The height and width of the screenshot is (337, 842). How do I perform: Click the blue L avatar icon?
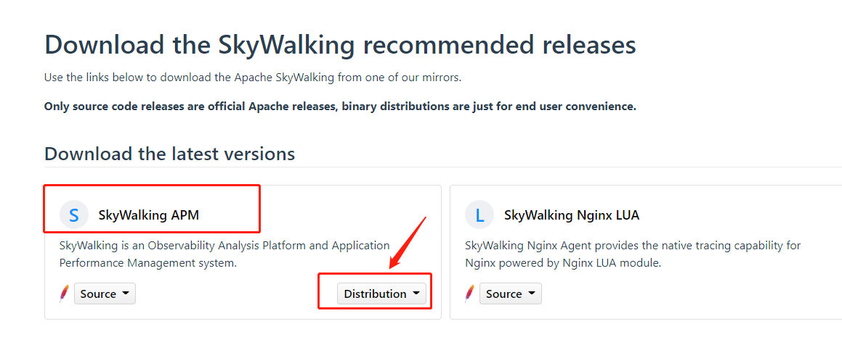(479, 215)
